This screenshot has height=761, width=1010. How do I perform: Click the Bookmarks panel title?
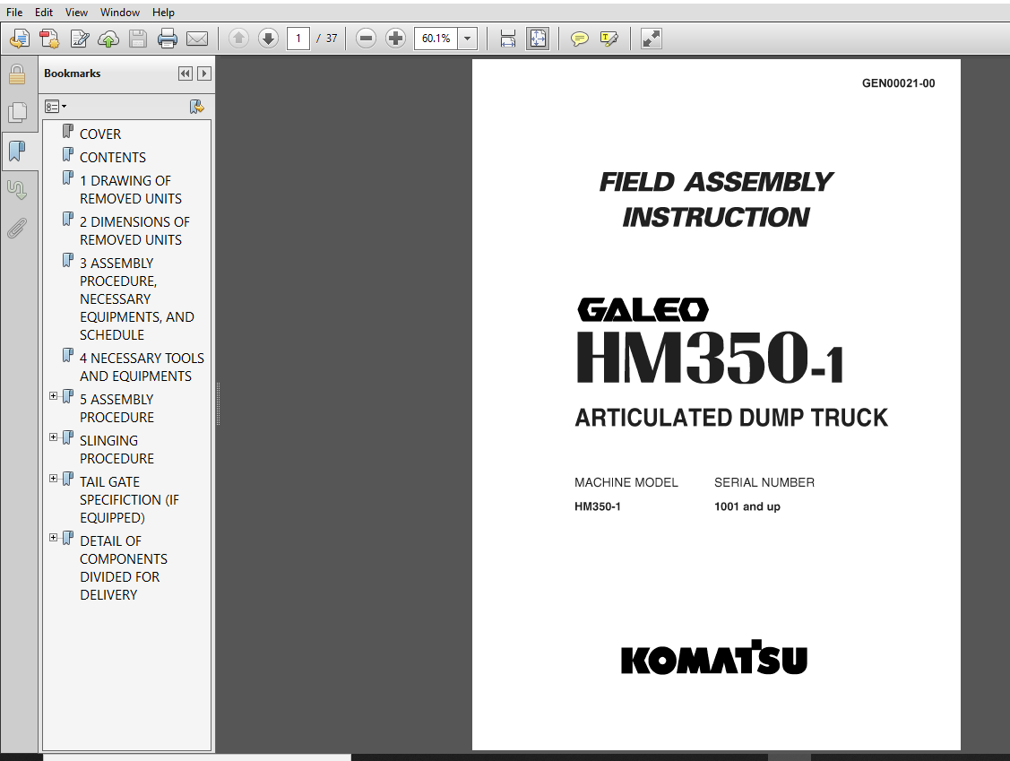72,74
